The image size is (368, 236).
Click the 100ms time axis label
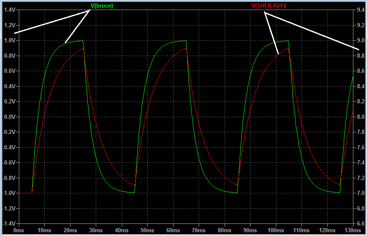276,231
